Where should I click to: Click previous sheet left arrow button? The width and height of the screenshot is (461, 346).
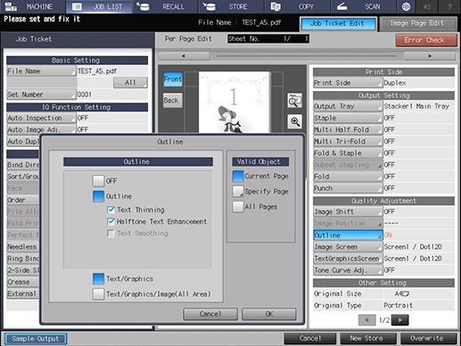[184, 56]
